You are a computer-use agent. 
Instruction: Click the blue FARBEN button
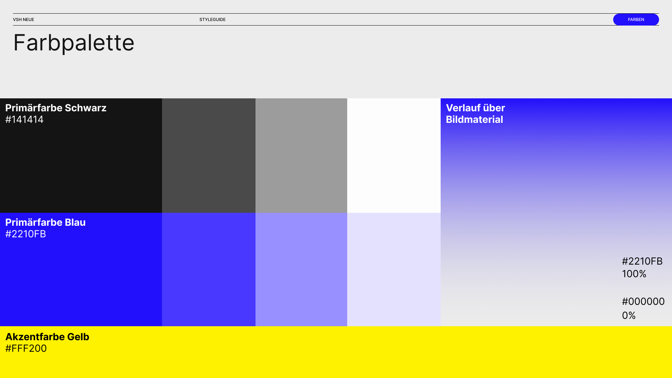[636, 20]
